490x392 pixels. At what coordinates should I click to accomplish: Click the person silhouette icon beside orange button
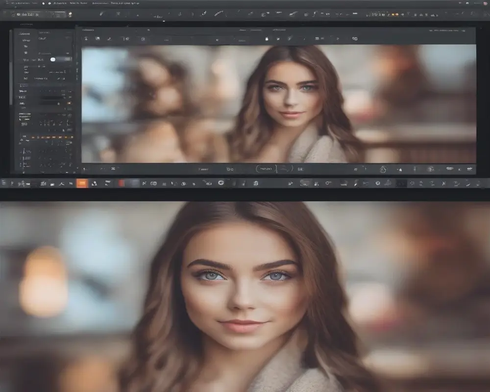(x=94, y=183)
